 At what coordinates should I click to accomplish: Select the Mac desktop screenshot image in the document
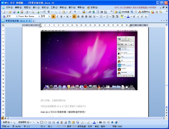click(89, 60)
